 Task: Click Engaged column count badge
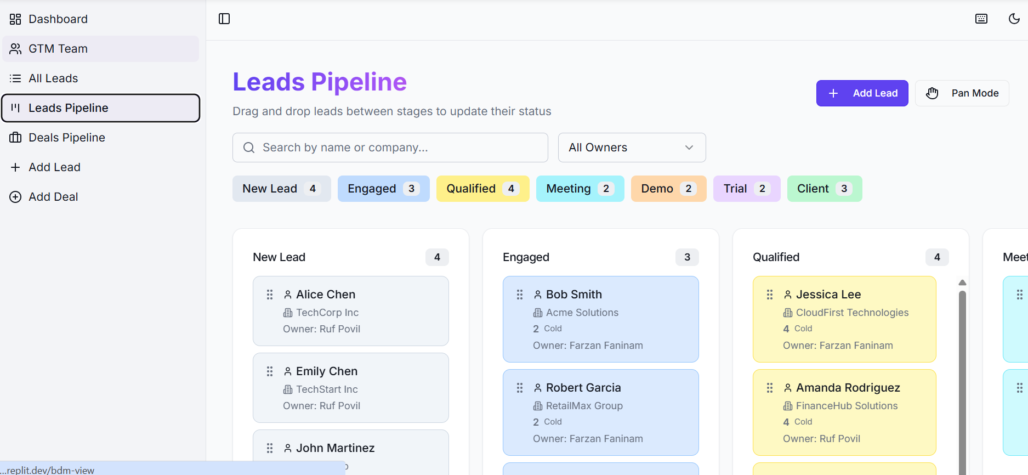pyautogui.click(x=687, y=257)
